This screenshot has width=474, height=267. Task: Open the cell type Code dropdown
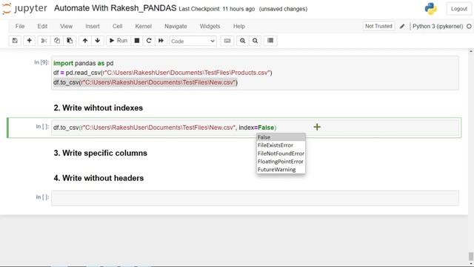(x=193, y=41)
